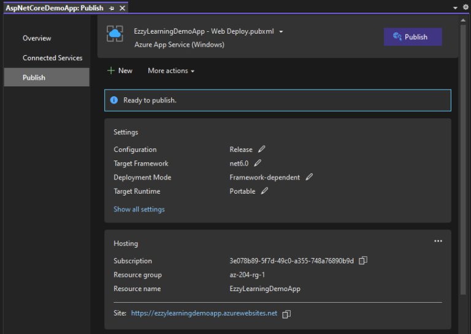Open Connected Services section

pos(52,58)
